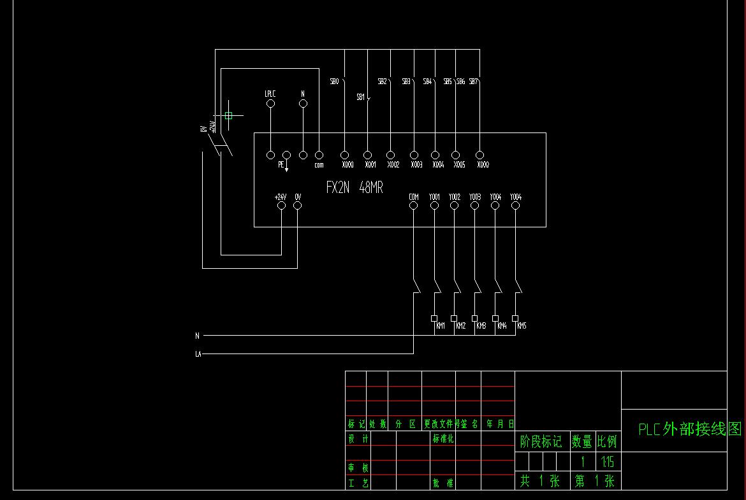Click the X001 input label
746x500 pixels.
pyautogui.click(x=370, y=164)
